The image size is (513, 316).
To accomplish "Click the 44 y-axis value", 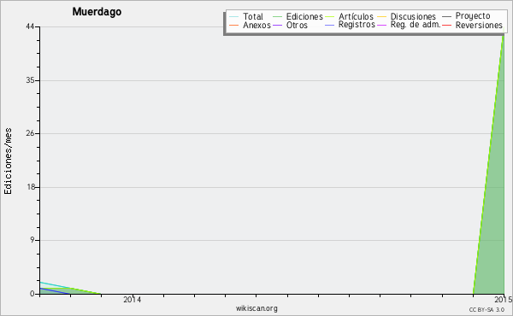I will click(30, 26).
